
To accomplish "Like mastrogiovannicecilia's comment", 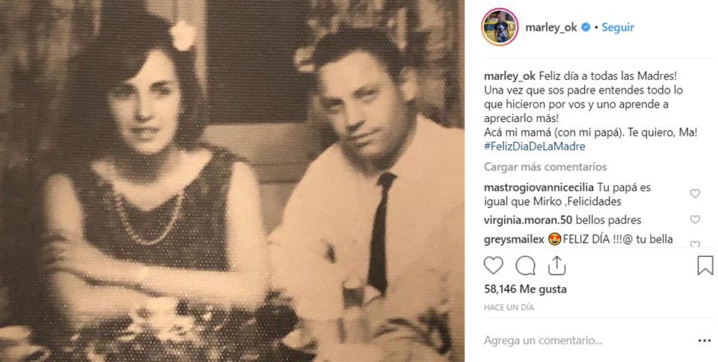I will click(x=695, y=194).
